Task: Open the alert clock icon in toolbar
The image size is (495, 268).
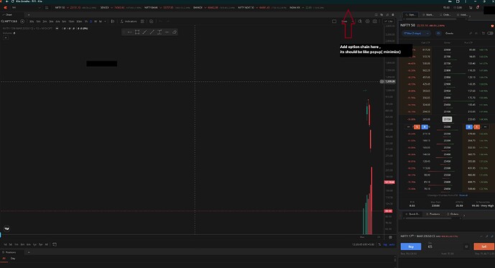Action: coord(152,22)
